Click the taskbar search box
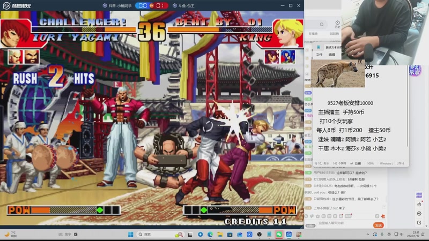 (160, 235)
